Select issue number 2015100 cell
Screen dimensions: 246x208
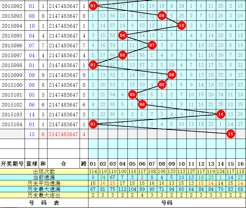pyautogui.click(x=12, y=85)
